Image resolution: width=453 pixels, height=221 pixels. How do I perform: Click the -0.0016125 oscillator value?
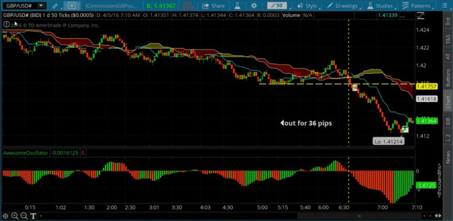coord(65,153)
